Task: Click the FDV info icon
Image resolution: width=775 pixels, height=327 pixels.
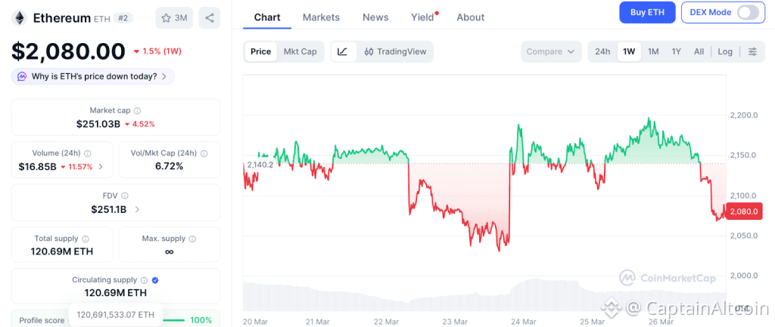Action: [125, 196]
